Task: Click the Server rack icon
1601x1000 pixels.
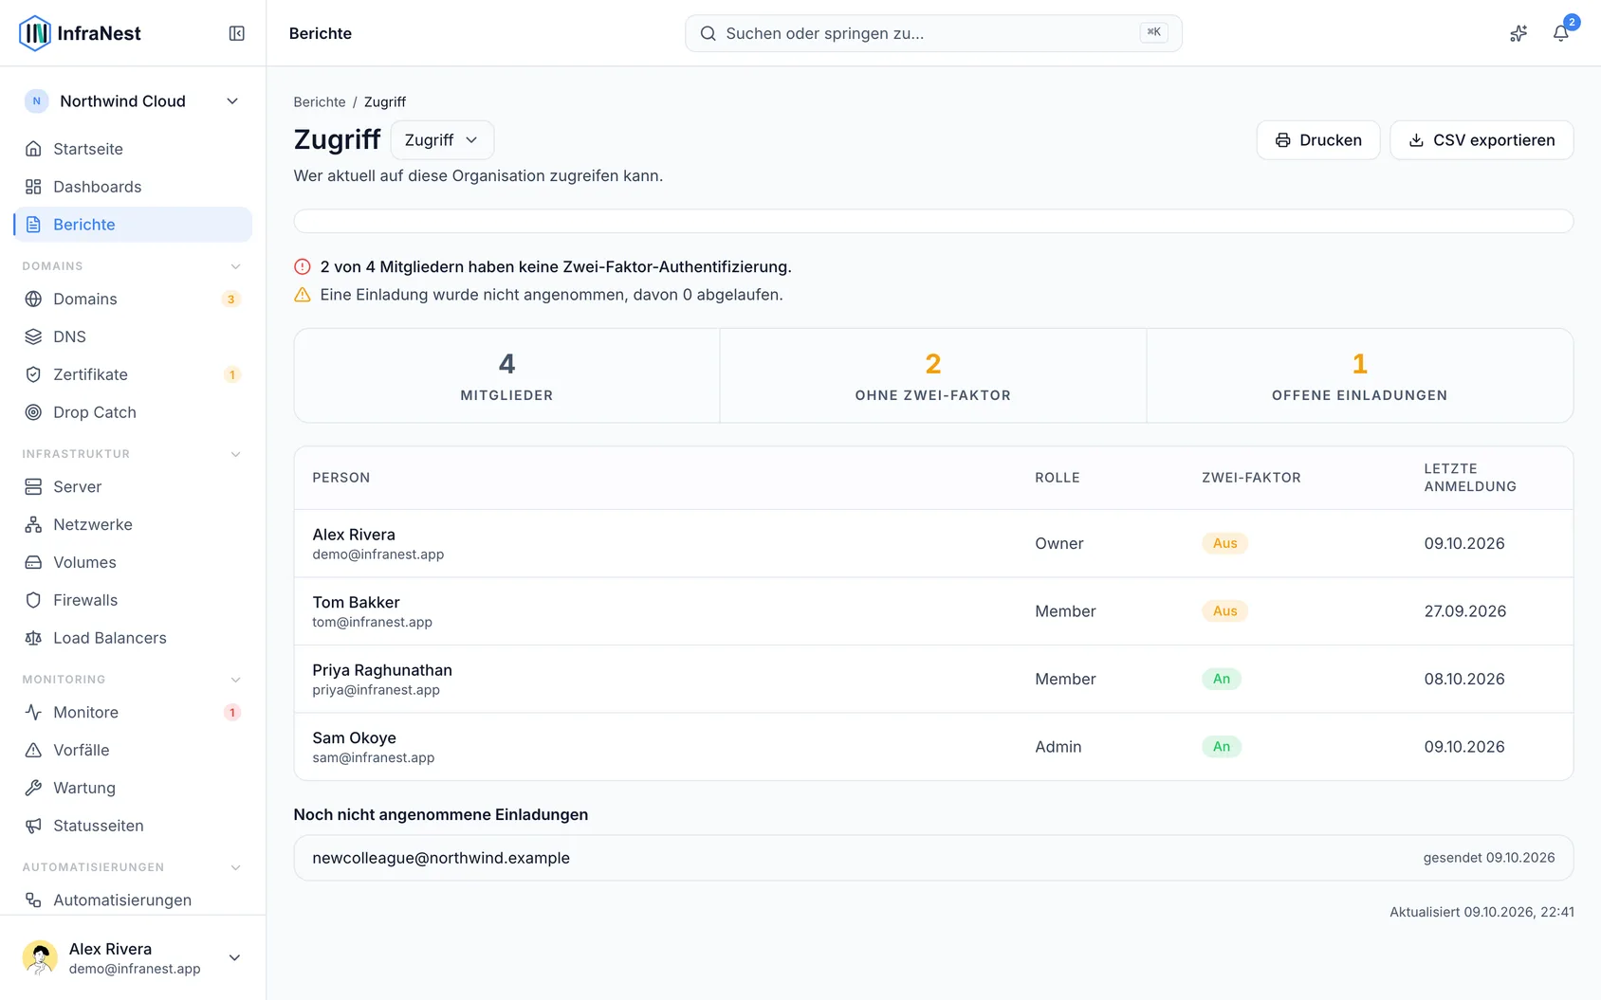Action: tap(33, 486)
